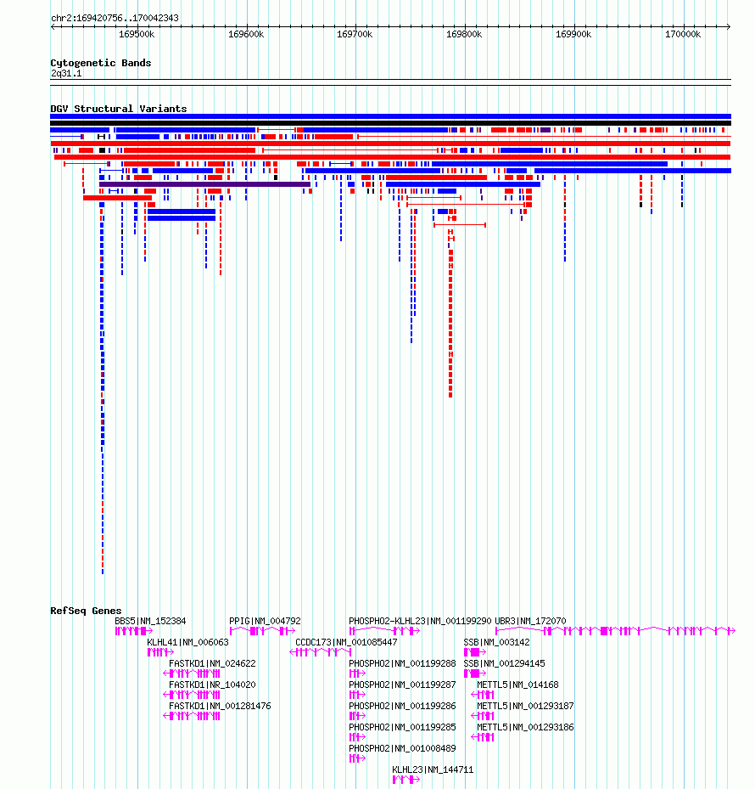Click the KLHL41|NM_006063 gene label
Image resolution: width=755 pixels, height=789 pixels.
187,643
